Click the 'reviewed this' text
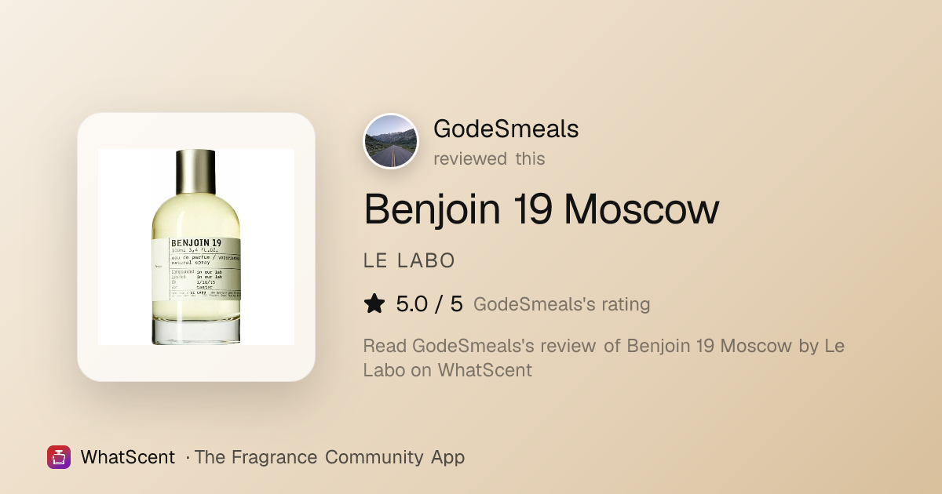This screenshot has width=942, height=494. 489,158
